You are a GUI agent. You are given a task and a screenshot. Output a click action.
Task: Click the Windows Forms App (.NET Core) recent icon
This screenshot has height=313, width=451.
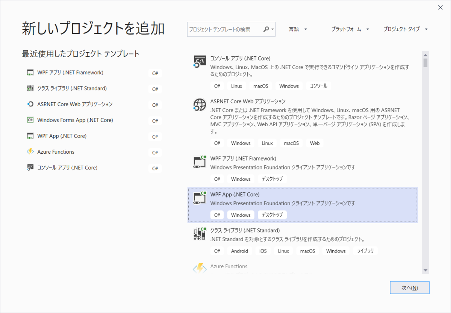[x=30, y=120]
